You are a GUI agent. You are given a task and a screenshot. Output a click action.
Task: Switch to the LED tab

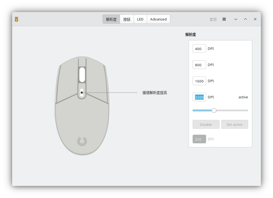(x=140, y=19)
